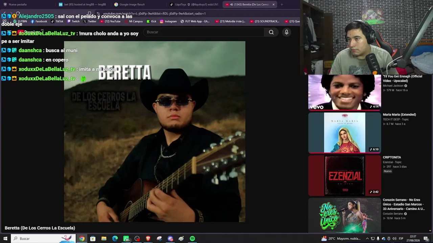Open the Ezenzial CRIPTONITA thumbnail
This screenshot has height=243, width=433.
click(344, 175)
